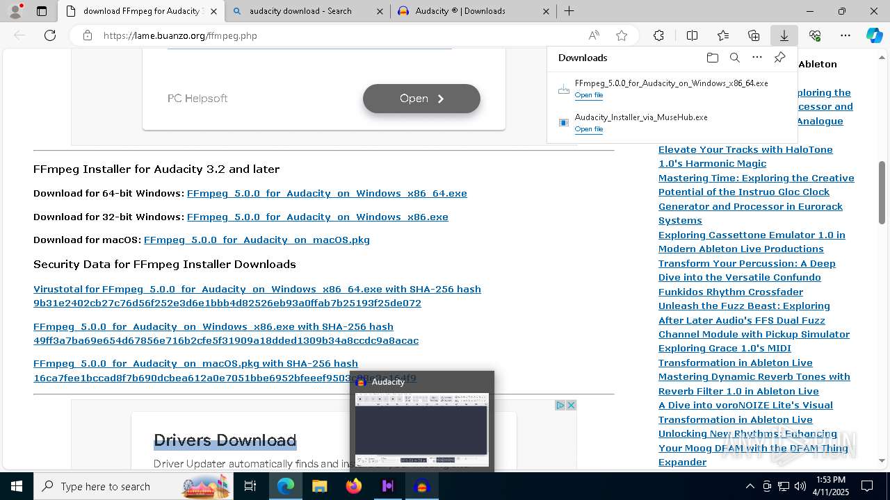The height and width of the screenshot is (500, 890).
Task: Open downloads folder icon in panel
Action: click(712, 58)
